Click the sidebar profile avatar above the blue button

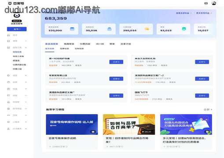(x=17, y=16)
